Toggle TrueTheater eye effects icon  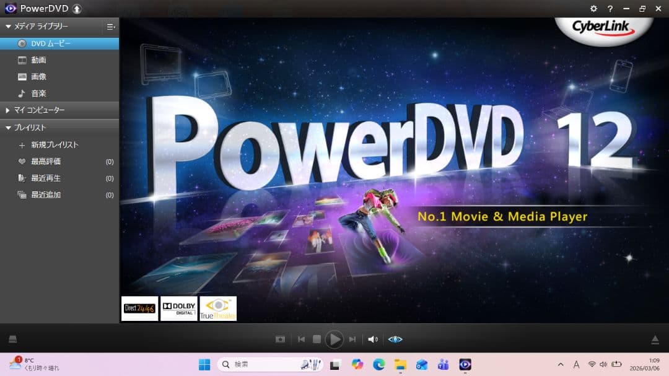[x=395, y=339]
